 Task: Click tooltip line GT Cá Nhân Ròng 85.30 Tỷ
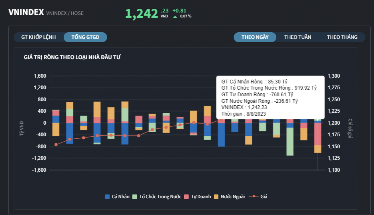pyautogui.click(x=254, y=82)
